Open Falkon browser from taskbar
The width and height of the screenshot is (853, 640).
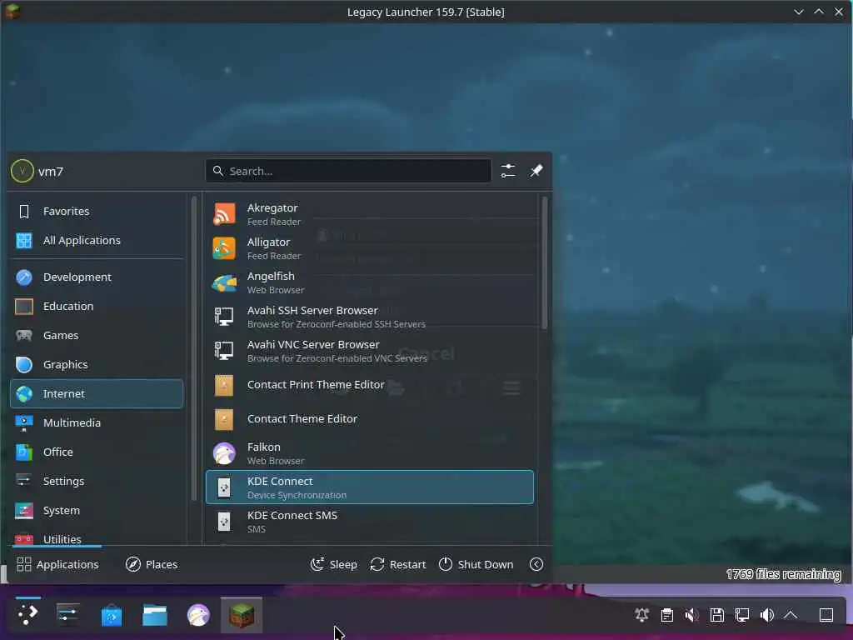[198, 615]
